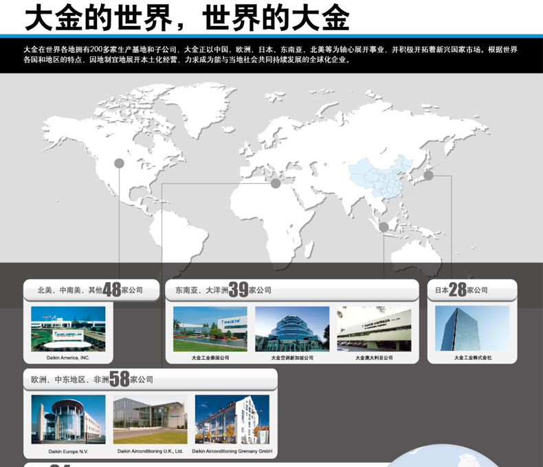This screenshot has width=543, height=467.
Task: Click the title 大金的世界，世界的大金
Action: 187,17
